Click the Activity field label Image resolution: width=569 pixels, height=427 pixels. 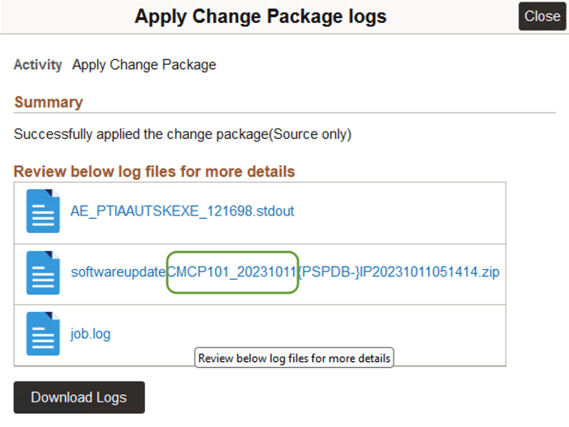(38, 64)
